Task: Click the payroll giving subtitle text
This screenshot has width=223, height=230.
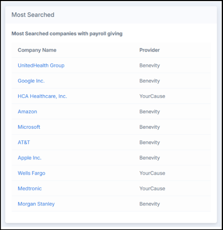Action: pyautogui.click(x=67, y=34)
